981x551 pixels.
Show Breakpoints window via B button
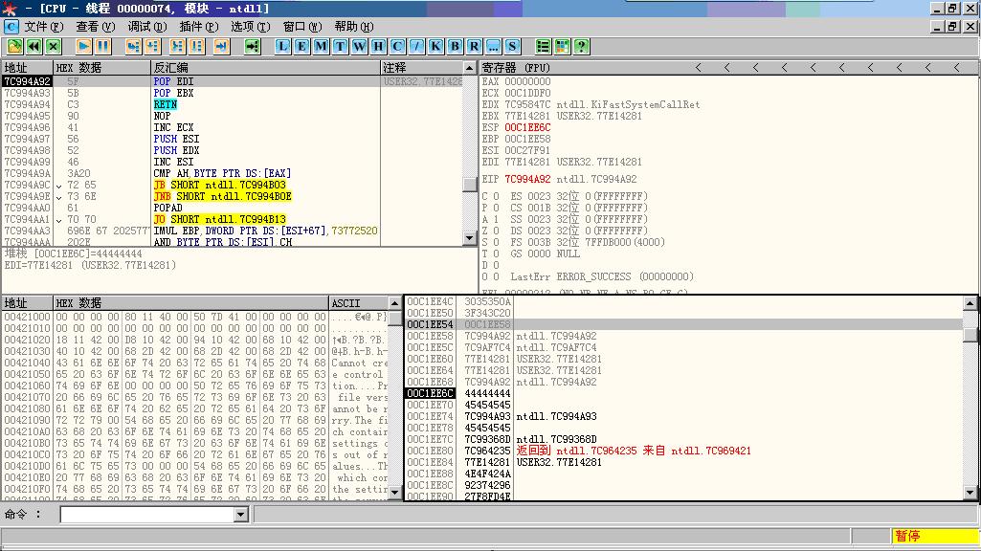click(456, 46)
